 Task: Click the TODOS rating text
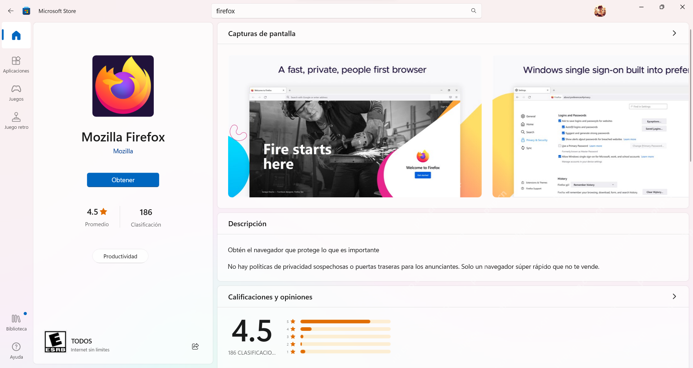pyautogui.click(x=82, y=341)
